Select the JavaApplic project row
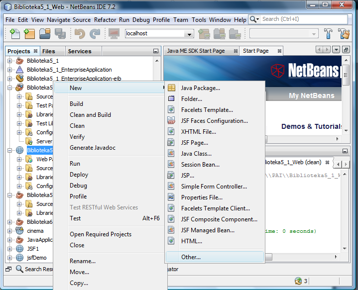 (39, 240)
